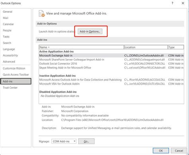This screenshot has width=189, height=155.
Task: Select People in the sidebar
Action: [7, 30]
